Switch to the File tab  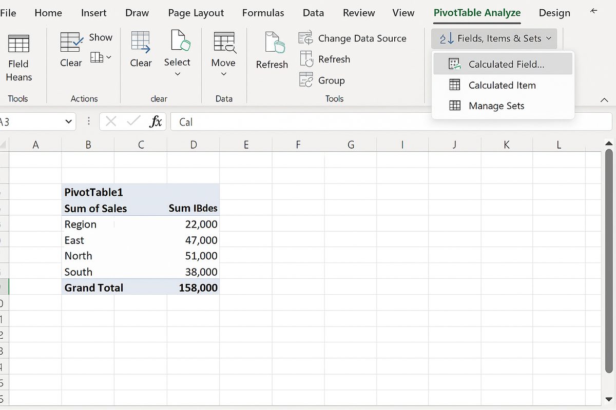[x=8, y=13]
